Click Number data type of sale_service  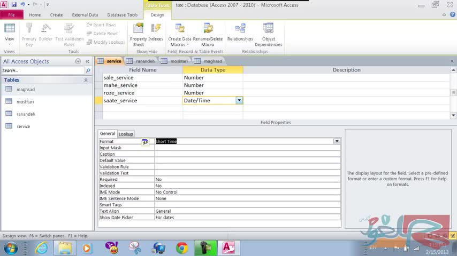pyautogui.click(x=213, y=77)
